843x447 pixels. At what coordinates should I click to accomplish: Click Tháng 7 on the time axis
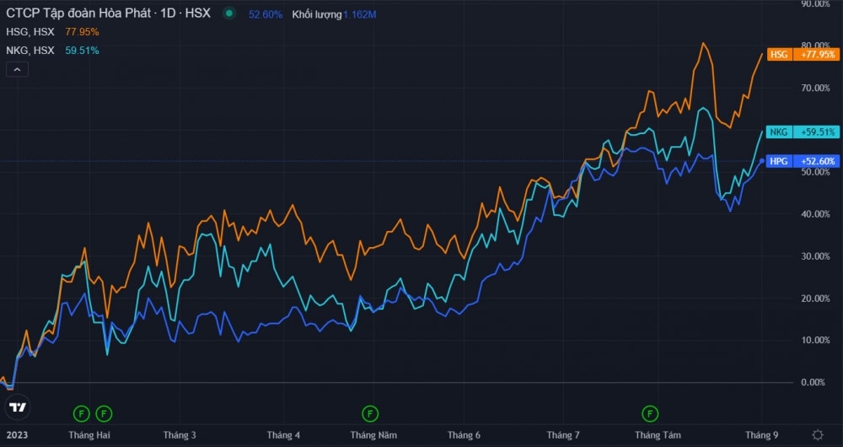[x=563, y=435]
